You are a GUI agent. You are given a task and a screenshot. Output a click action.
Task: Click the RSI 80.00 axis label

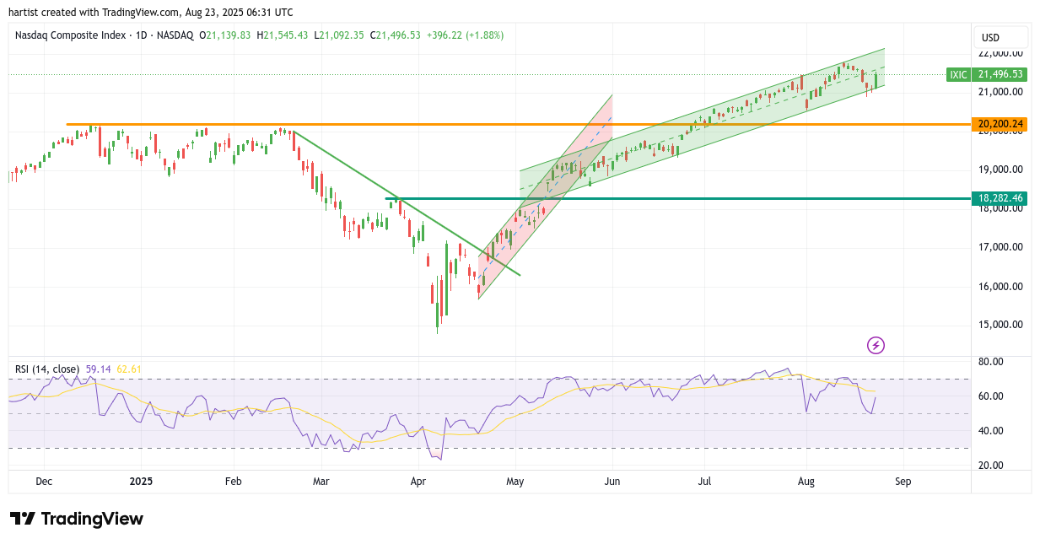point(991,362)
